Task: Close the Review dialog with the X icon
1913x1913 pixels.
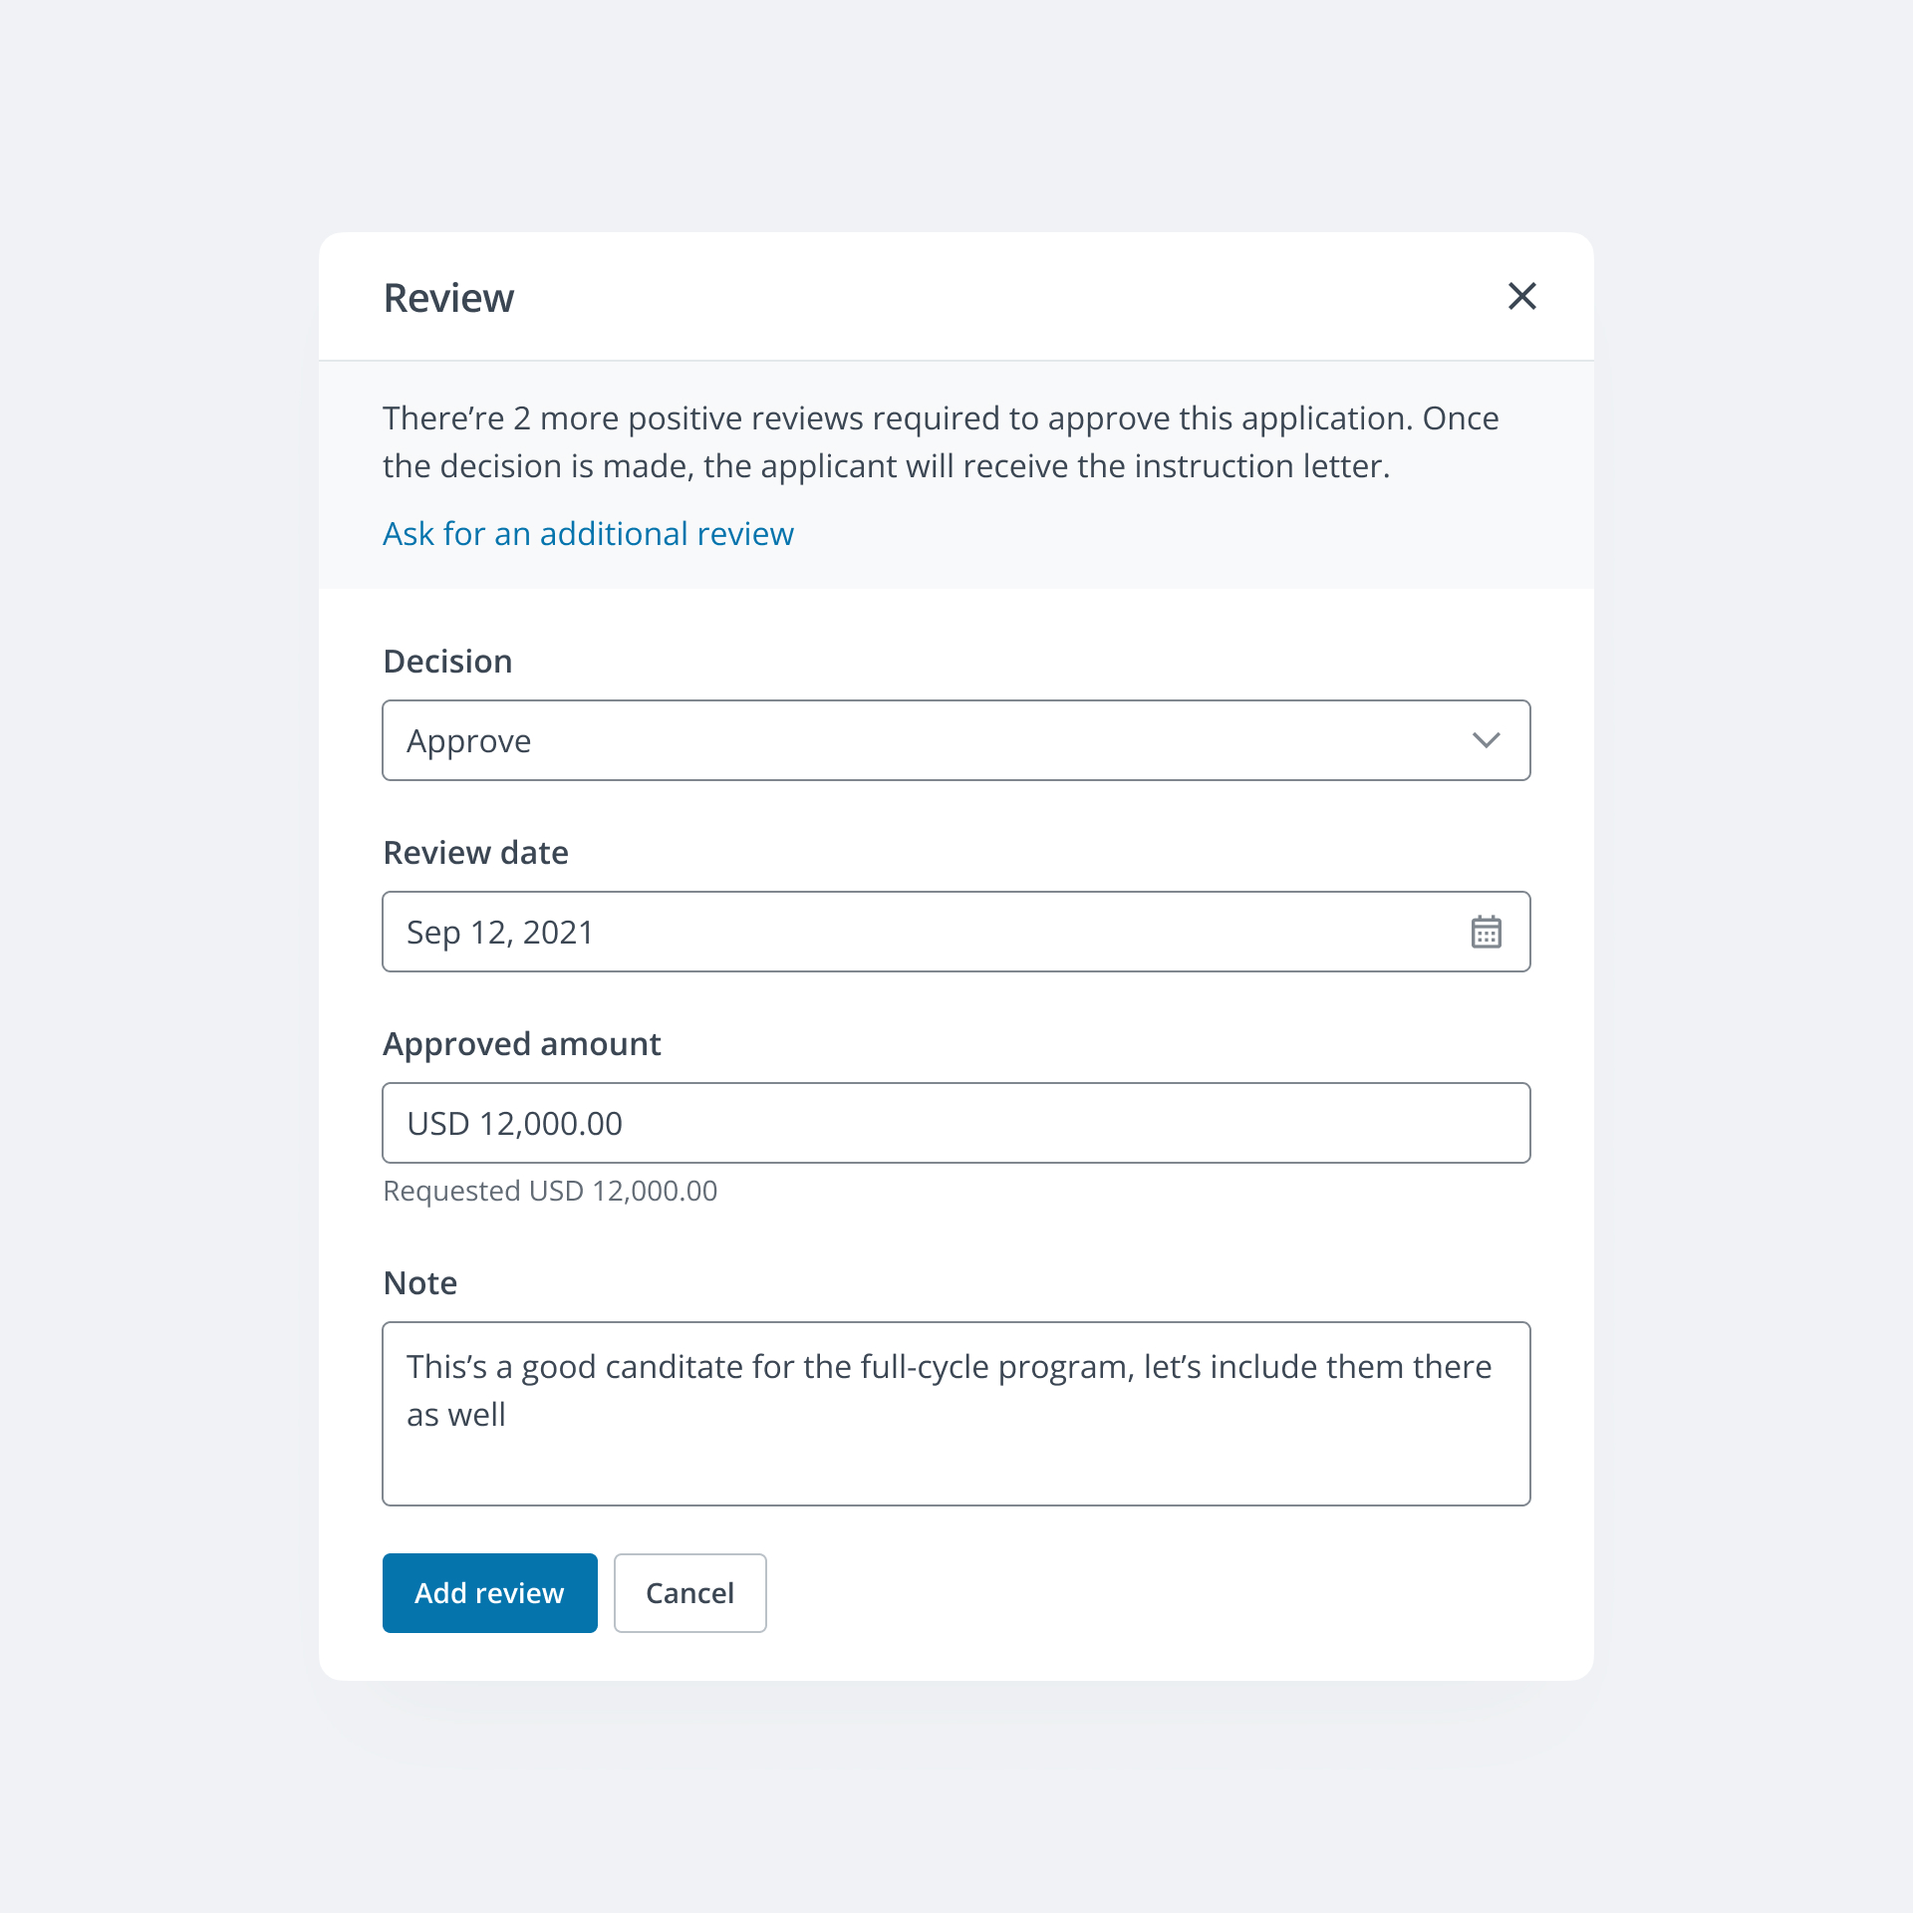Action: (1521, 296)
